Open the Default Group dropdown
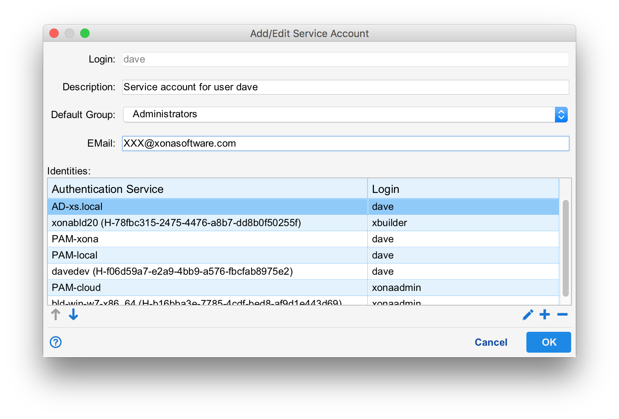The width and height of the screenshot is (619, 419). coord(345,115)
